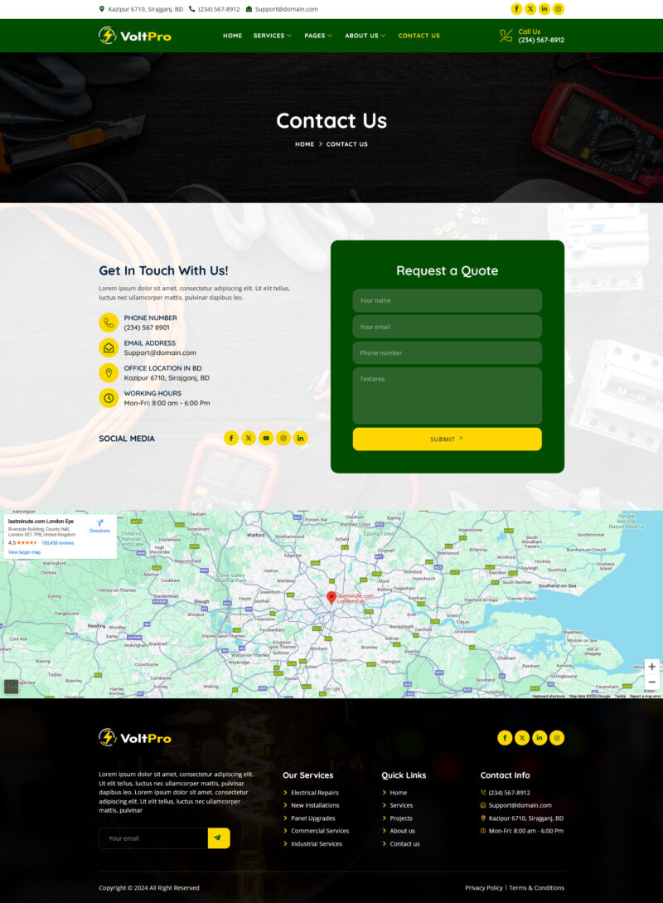Click the red map location pin
This screenshot has height=903, width=663.
331,597
